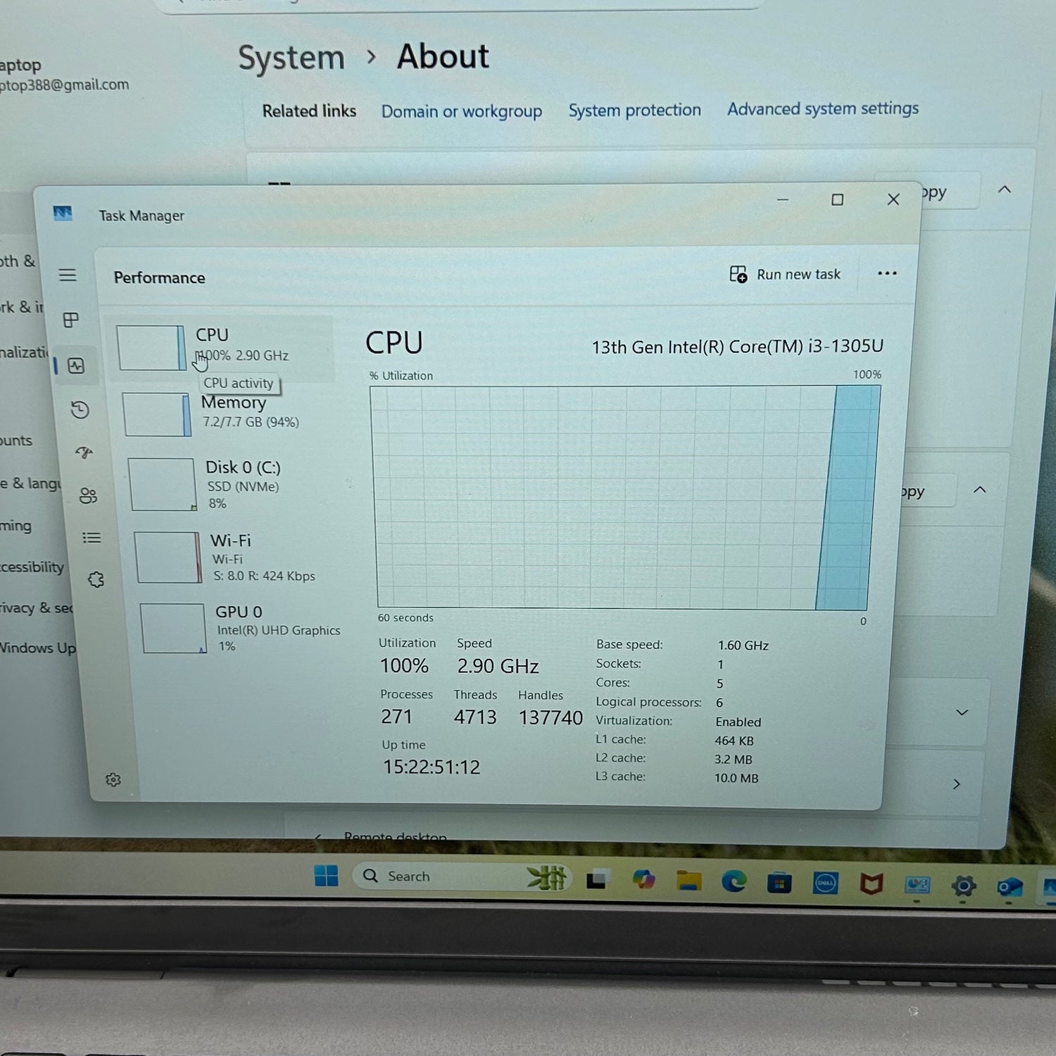
Task: Open the Services page icon
Action: point(96,579)
